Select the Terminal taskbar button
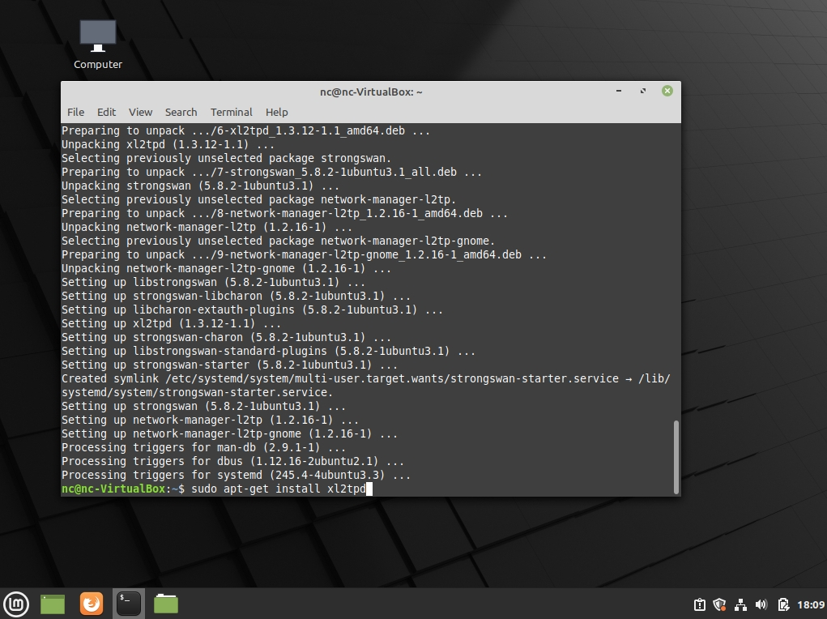 tap(129, 604)
